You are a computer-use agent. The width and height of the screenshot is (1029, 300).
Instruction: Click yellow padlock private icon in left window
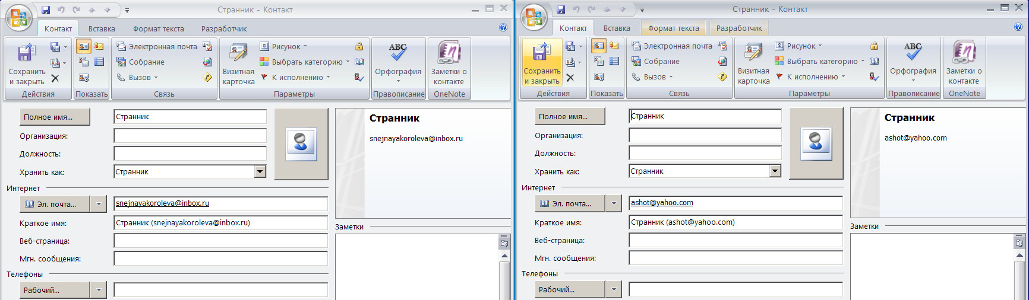(359, 46)
